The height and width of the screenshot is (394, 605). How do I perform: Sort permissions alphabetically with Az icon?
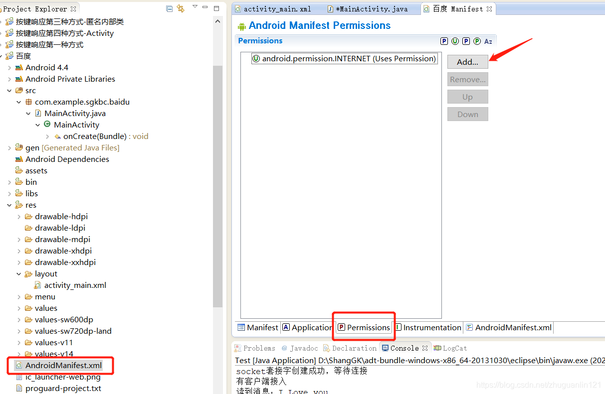point(488,41)
